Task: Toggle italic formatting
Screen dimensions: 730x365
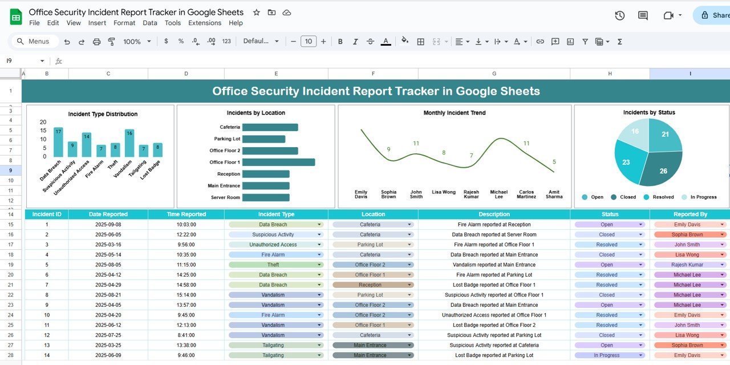Action: tap(355, 42)
